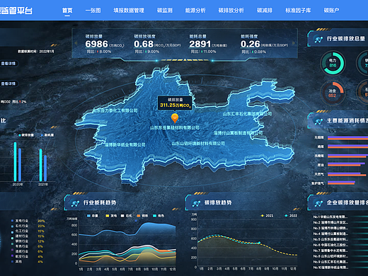This screenshot has height=276, width=368.
Task: Switch to the 一张图 tab
Action: click(x=93, y=11)
